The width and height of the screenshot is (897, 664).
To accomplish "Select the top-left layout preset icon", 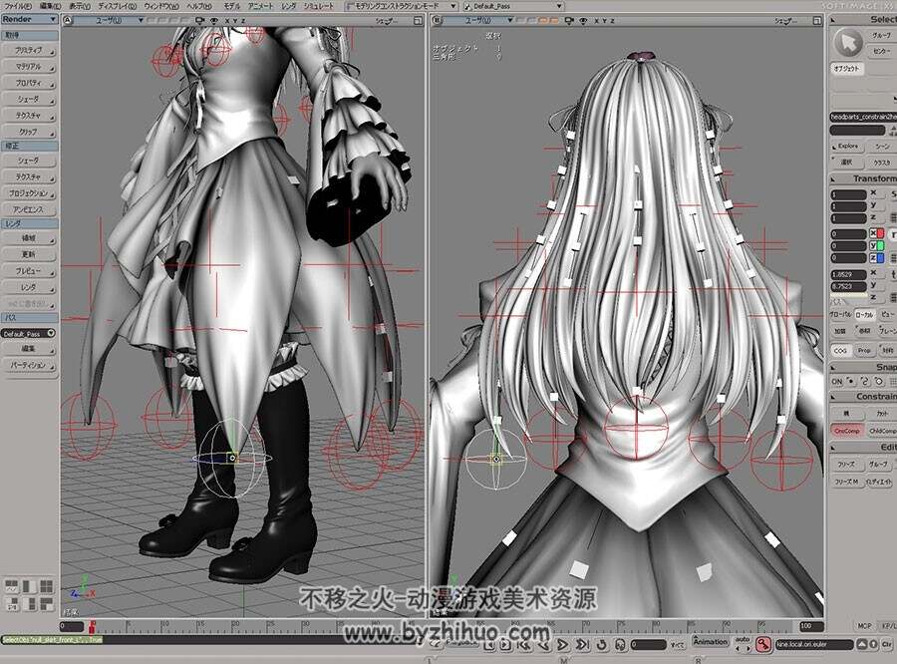I will tap(12, 586).
